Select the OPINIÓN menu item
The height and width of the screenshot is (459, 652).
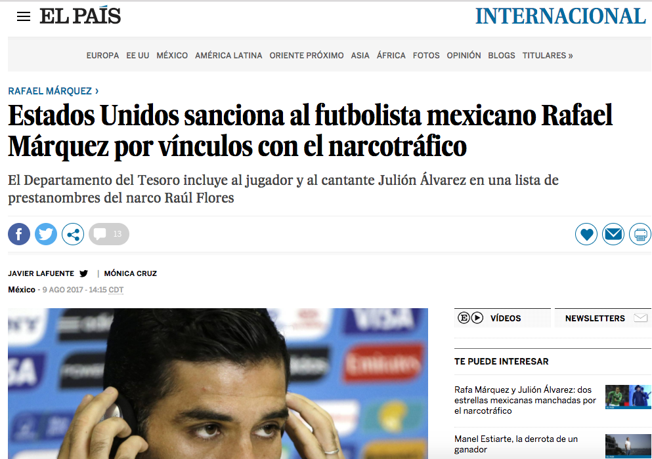pos(464,55)
